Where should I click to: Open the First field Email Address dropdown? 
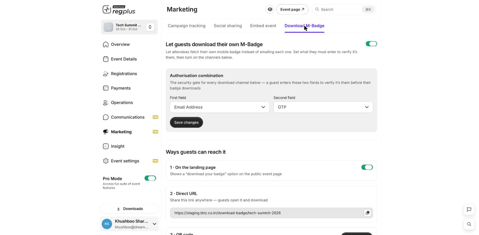point(220,107)
